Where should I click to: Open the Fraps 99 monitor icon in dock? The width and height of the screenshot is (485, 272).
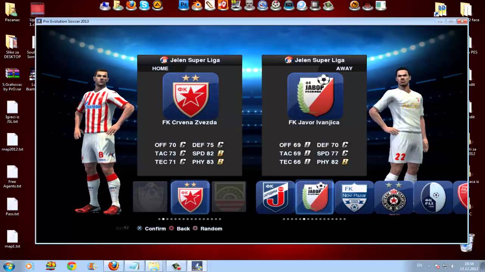tap(236, 5)
